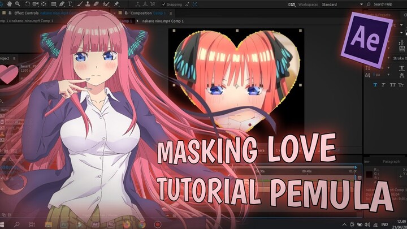The width and height of the screenshot is (407, 229).
Task: Enable the Faux Bold T button
Action: 375,85
